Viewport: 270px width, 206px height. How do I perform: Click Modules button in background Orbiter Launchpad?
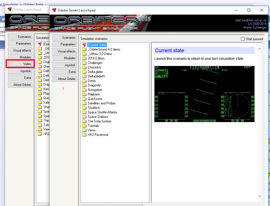pyautogui.click(x=20, y=57)
